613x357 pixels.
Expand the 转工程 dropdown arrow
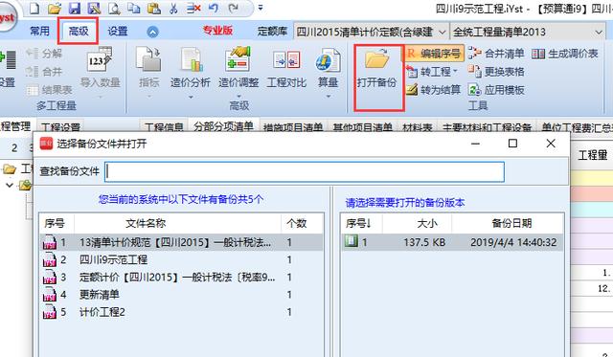click(x=455, y=72)
